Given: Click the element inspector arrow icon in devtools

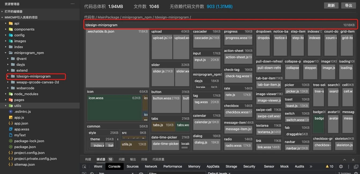Looking at the screenshot, I should click(x=85, y=167).
